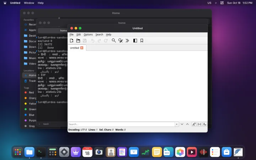Click the bookmark icon in the toolbar
The height and width of the screenshot is (160, 256).
(x=142, y=41)
